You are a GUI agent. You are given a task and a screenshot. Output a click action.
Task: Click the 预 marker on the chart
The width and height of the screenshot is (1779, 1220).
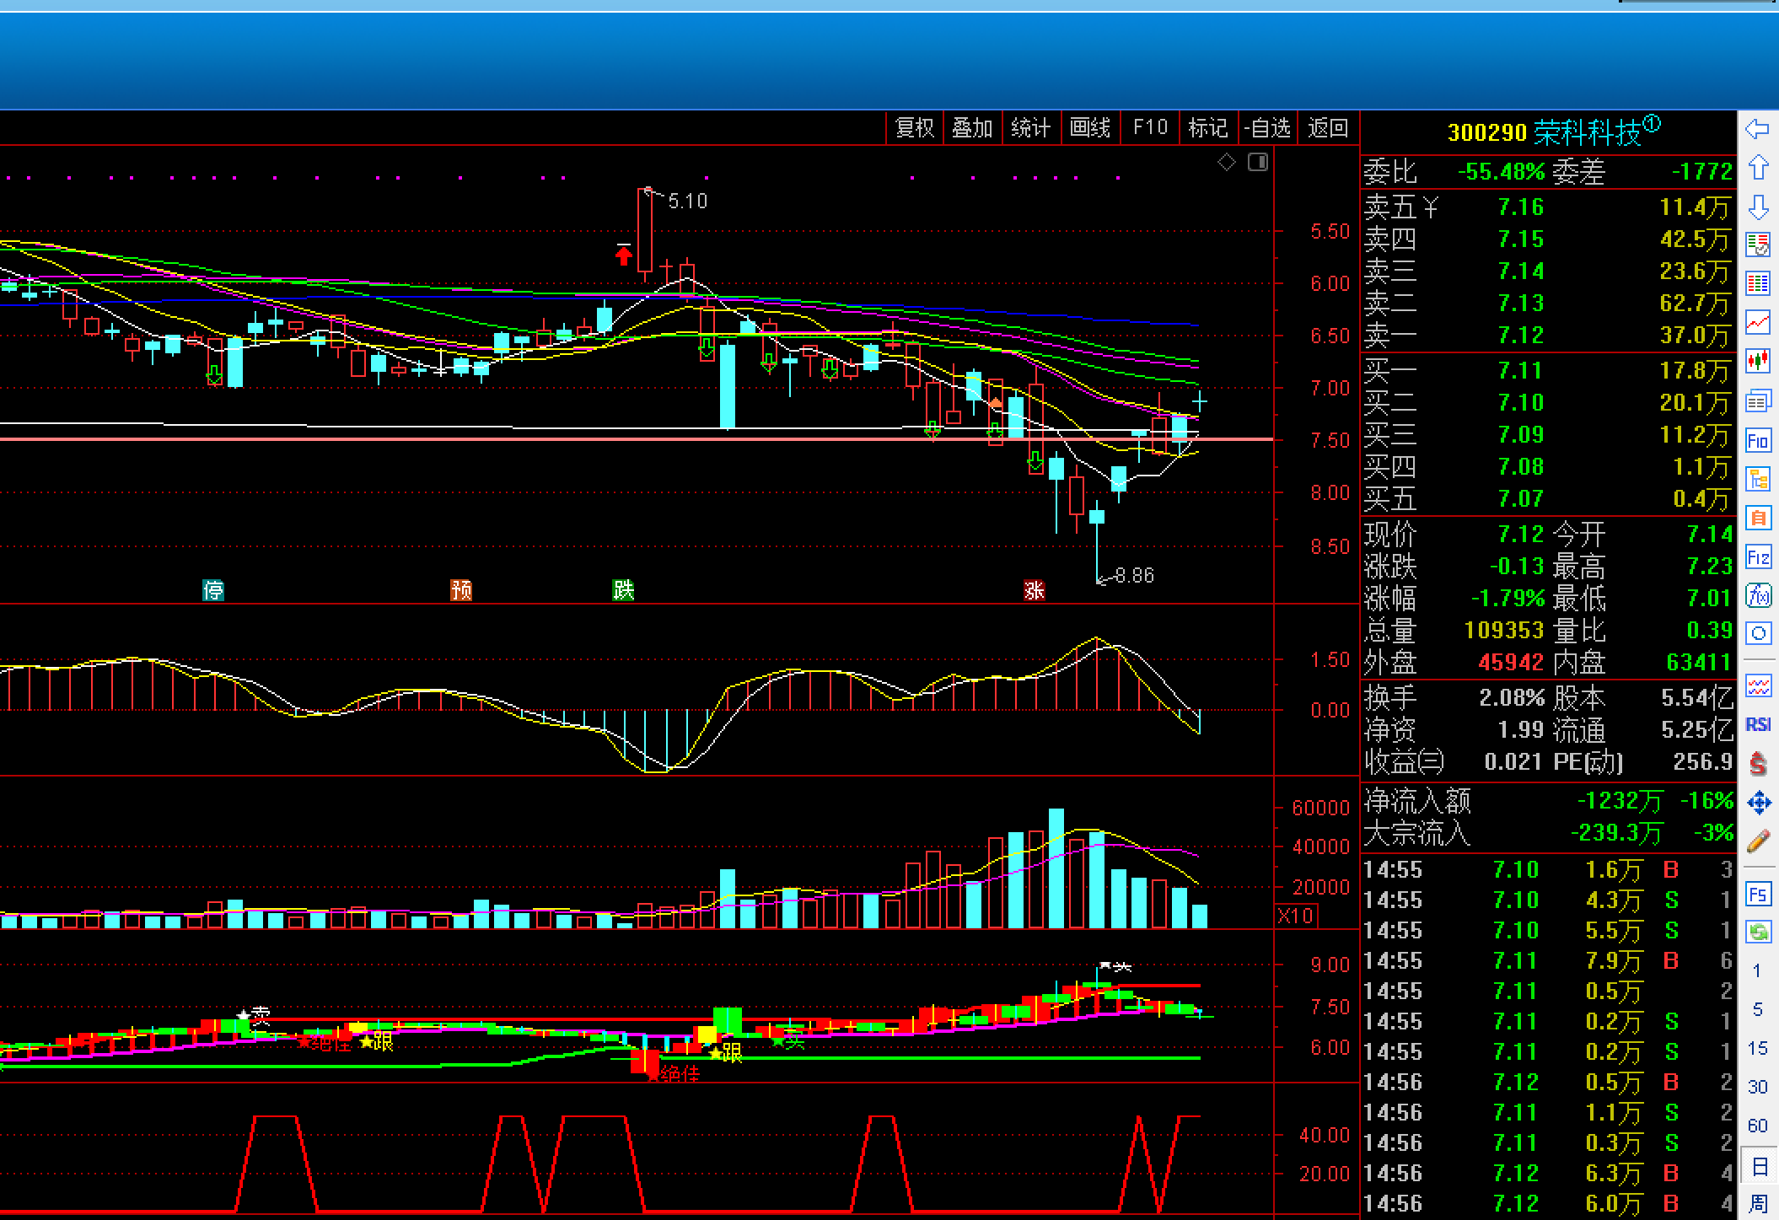[x=461, y=590]
